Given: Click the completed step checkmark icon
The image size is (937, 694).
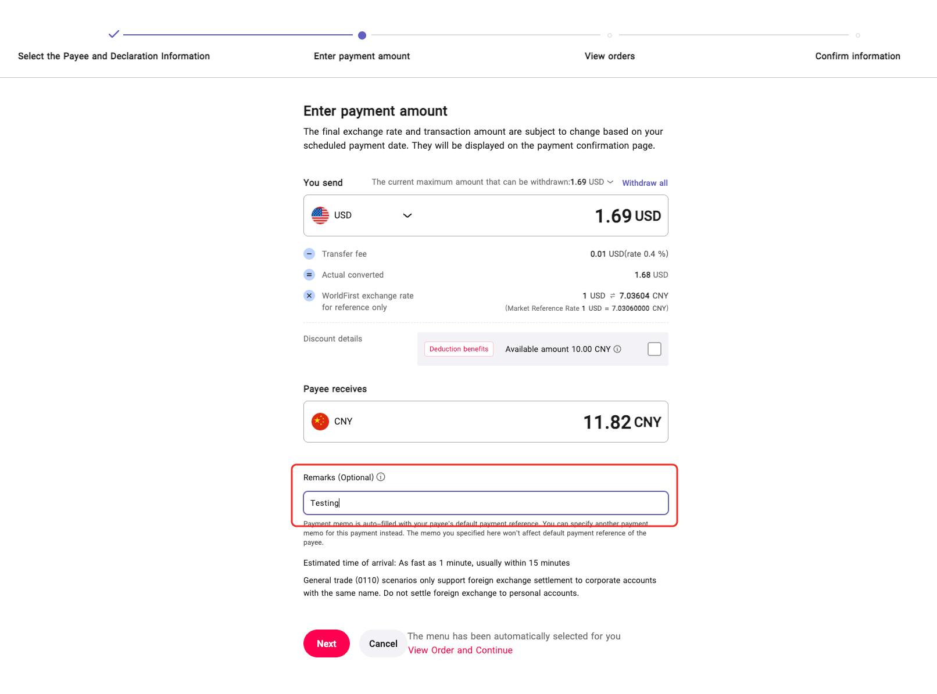Looking at the screenshot, I should point(114,34).
